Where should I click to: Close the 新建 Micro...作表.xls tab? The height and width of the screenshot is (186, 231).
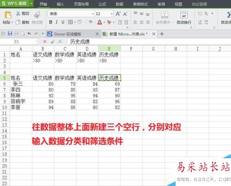click(153, 34)
